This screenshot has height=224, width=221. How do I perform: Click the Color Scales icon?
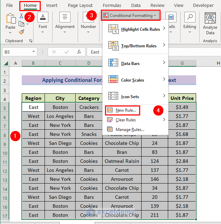click(x=113, y=79)
